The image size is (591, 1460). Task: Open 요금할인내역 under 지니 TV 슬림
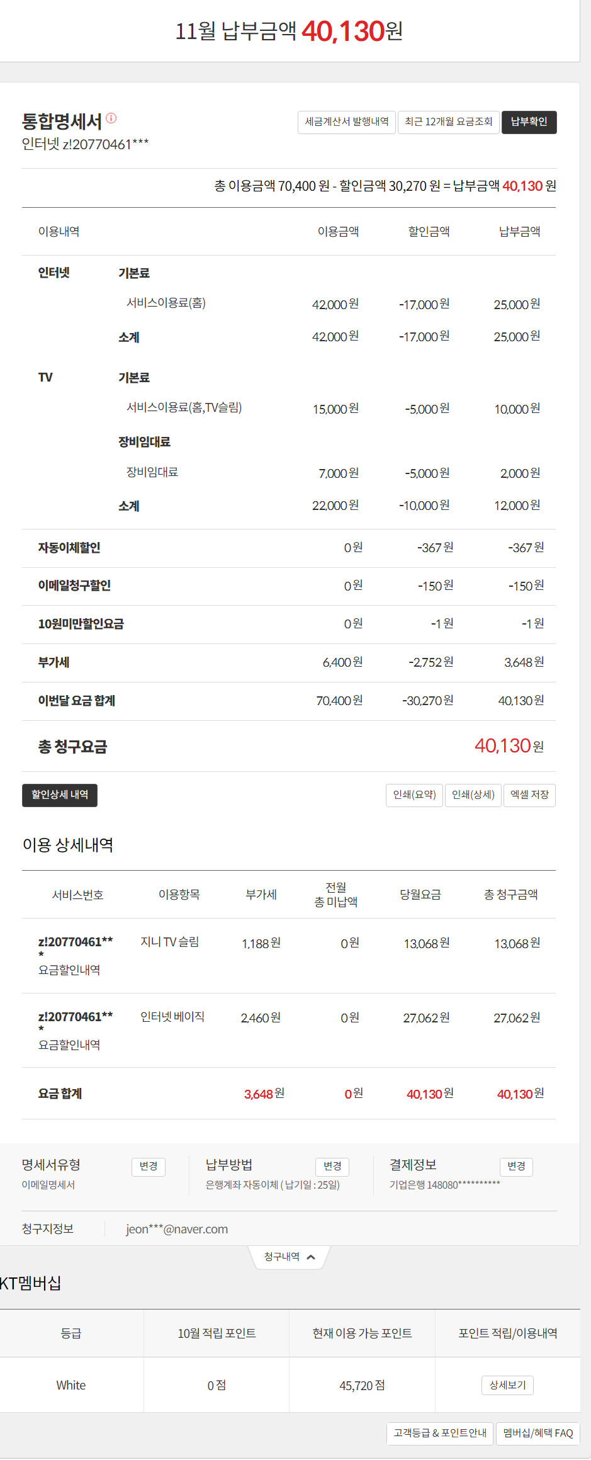point(69,970)
